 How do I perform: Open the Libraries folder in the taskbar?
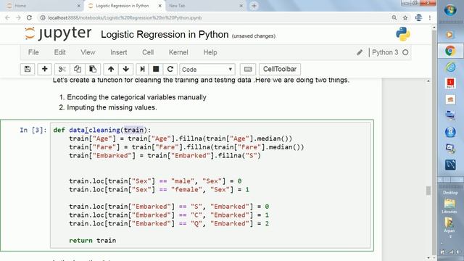pyautogui.click(x=449, y=206)
